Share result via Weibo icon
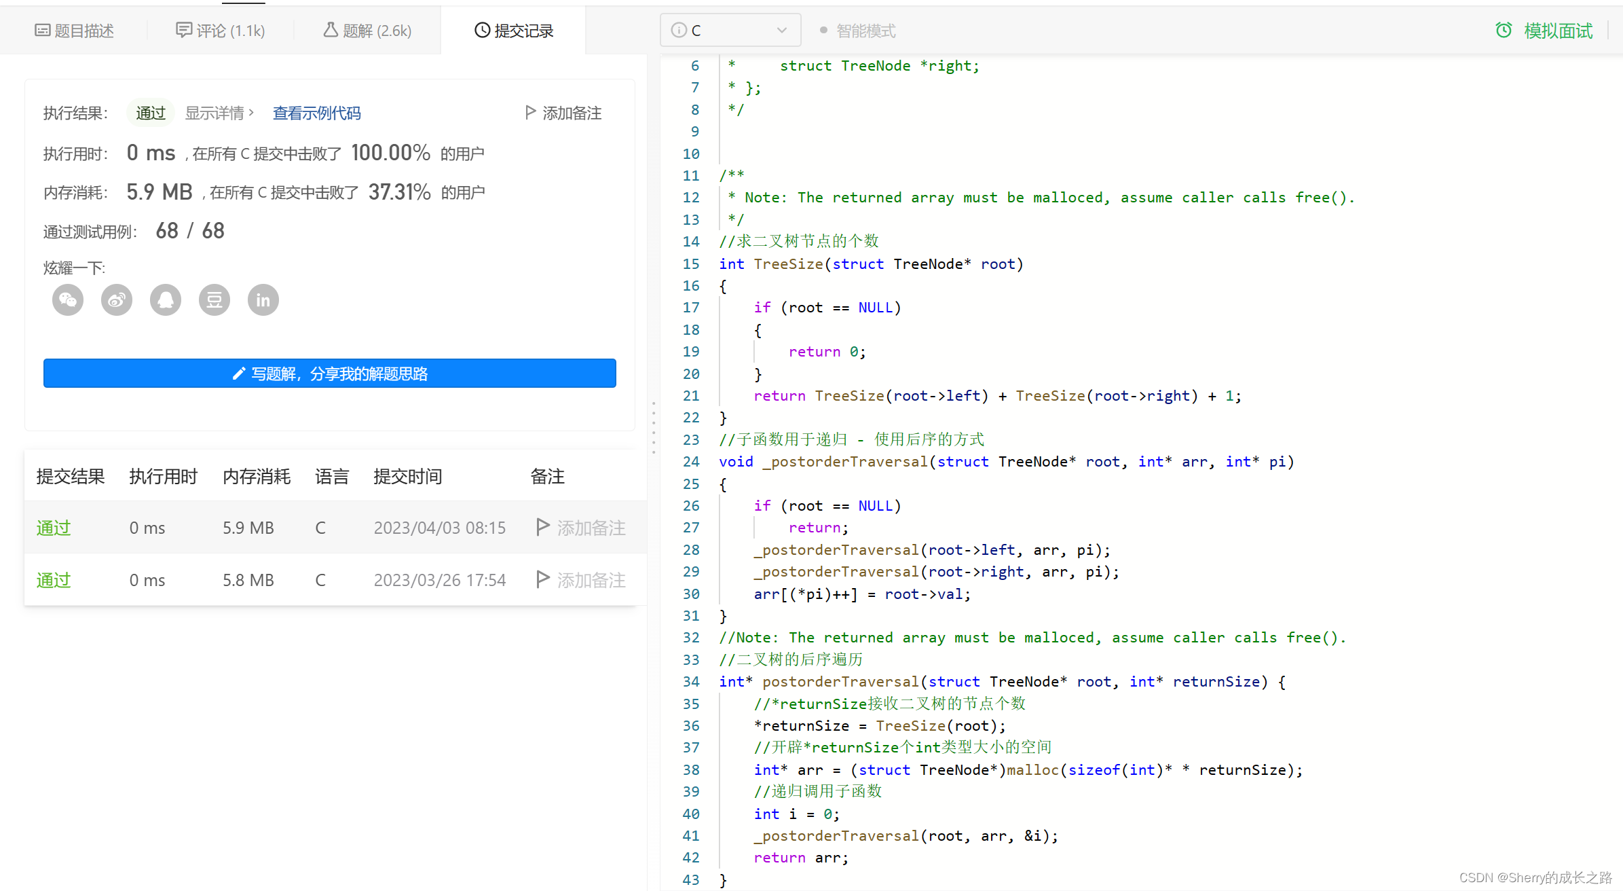1623x891 pixels. click(x=117, y=300)
